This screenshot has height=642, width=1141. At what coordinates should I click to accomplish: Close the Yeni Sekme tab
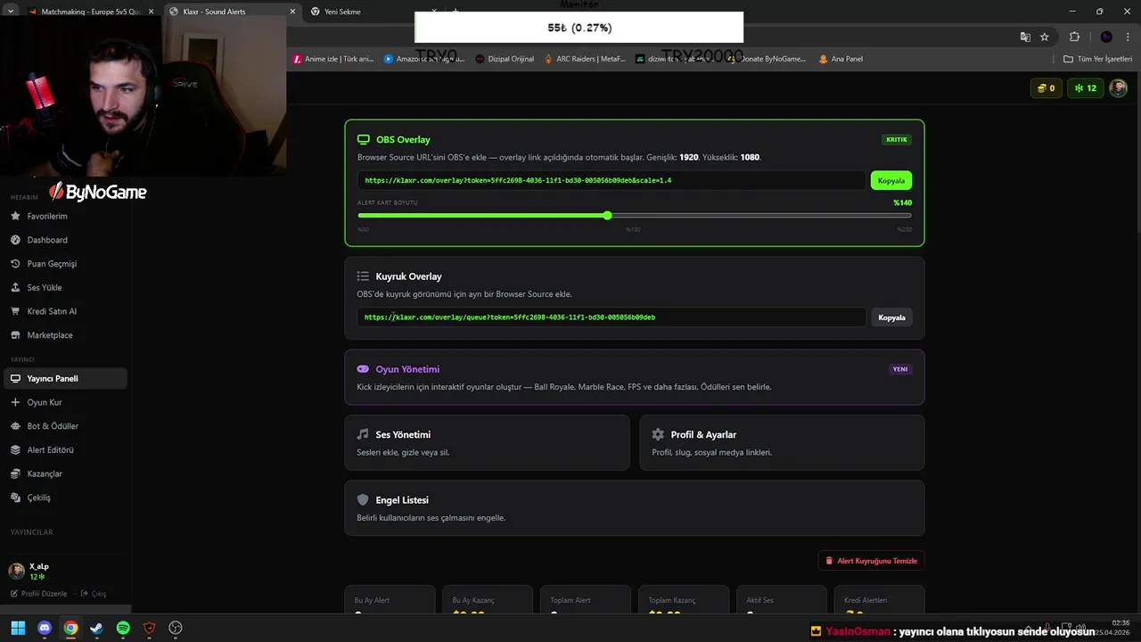tap(432, 12)
